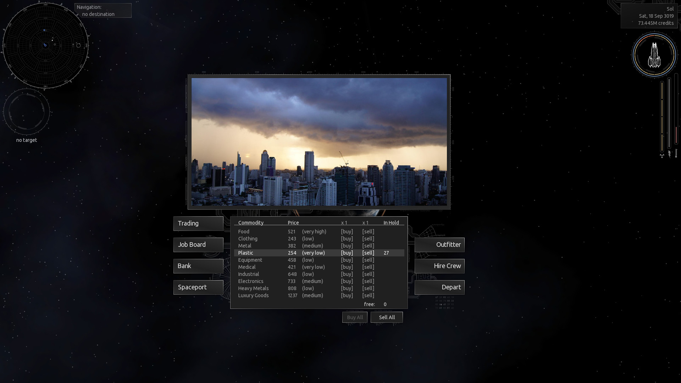
Task: Click the city landscape image of the planet
Action: tap(319, 142)
